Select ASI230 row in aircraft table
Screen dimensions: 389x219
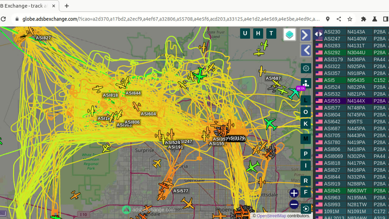(351, 32)
